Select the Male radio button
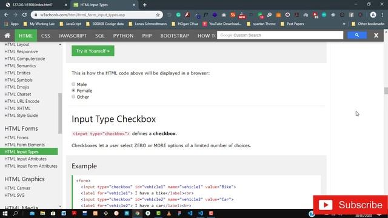Viewport: 388px width, 218px height. (x=73, y=84)
